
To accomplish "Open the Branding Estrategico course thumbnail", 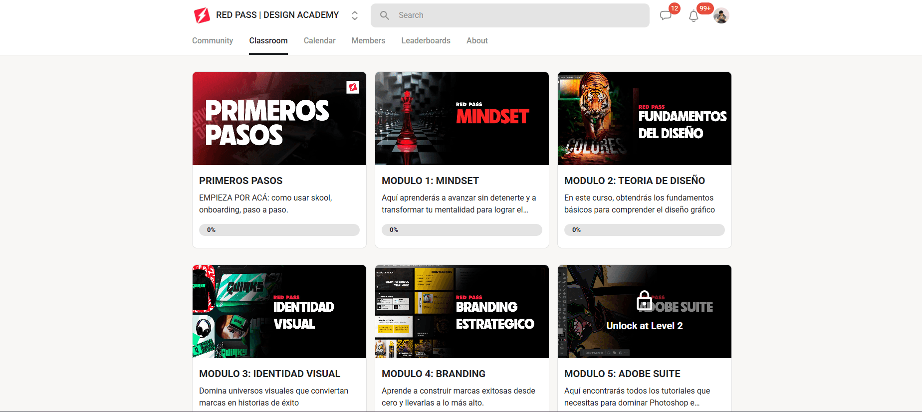I will [x=462, y=311].
